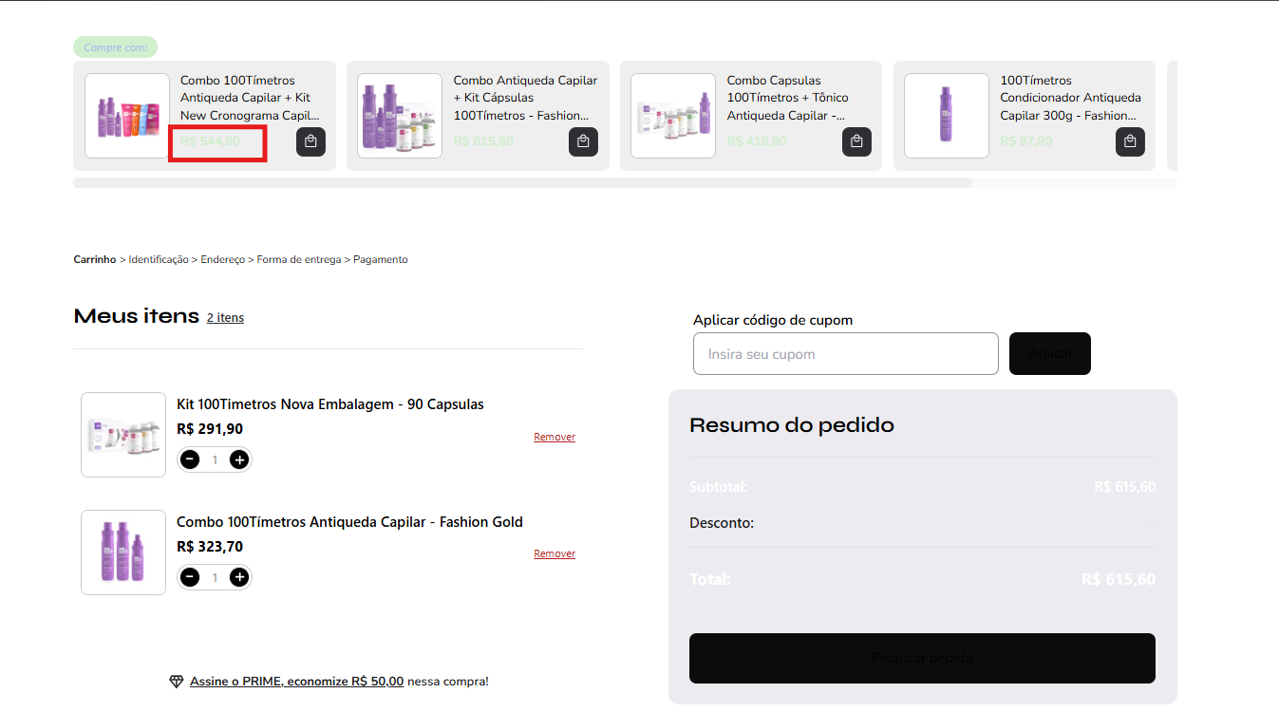Image resolution: width=1279 pixels, height=712 pixels.
Task: Focus the Insira seu cupom field
Action: pos(846,353)
